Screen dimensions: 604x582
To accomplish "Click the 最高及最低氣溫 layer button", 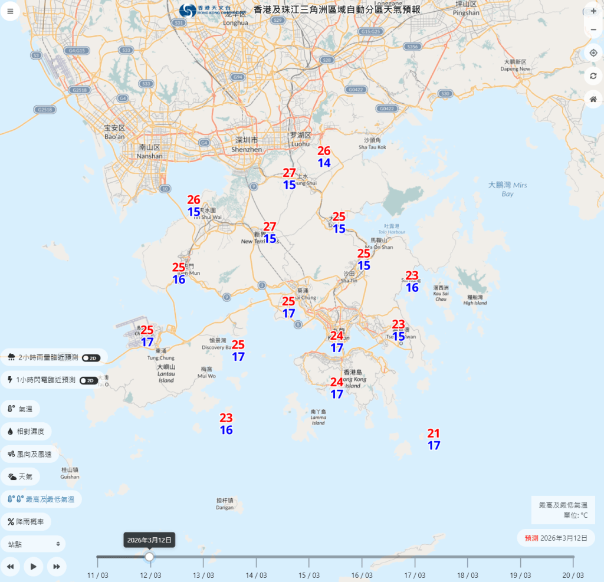I will pyautogui.click(x=41, y=499).
